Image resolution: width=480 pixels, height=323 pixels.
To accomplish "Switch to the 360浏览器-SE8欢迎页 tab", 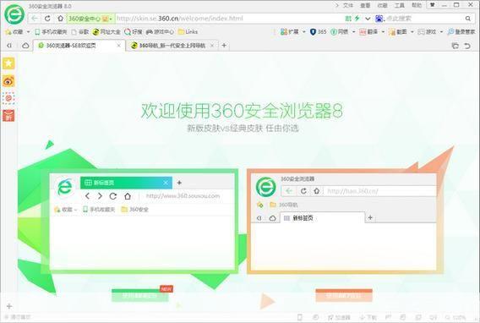I will [79, 46].
